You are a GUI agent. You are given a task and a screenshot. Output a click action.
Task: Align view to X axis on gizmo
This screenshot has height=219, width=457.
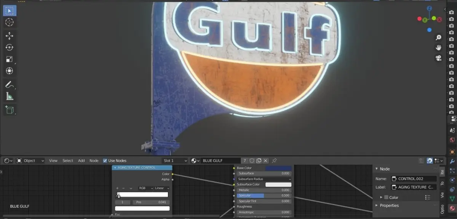tap(439, 19)
